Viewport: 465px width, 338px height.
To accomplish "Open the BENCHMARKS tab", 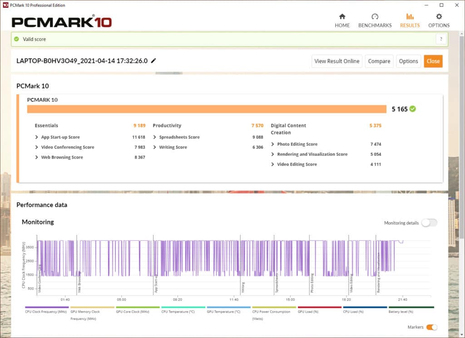I will pos(375,20).
